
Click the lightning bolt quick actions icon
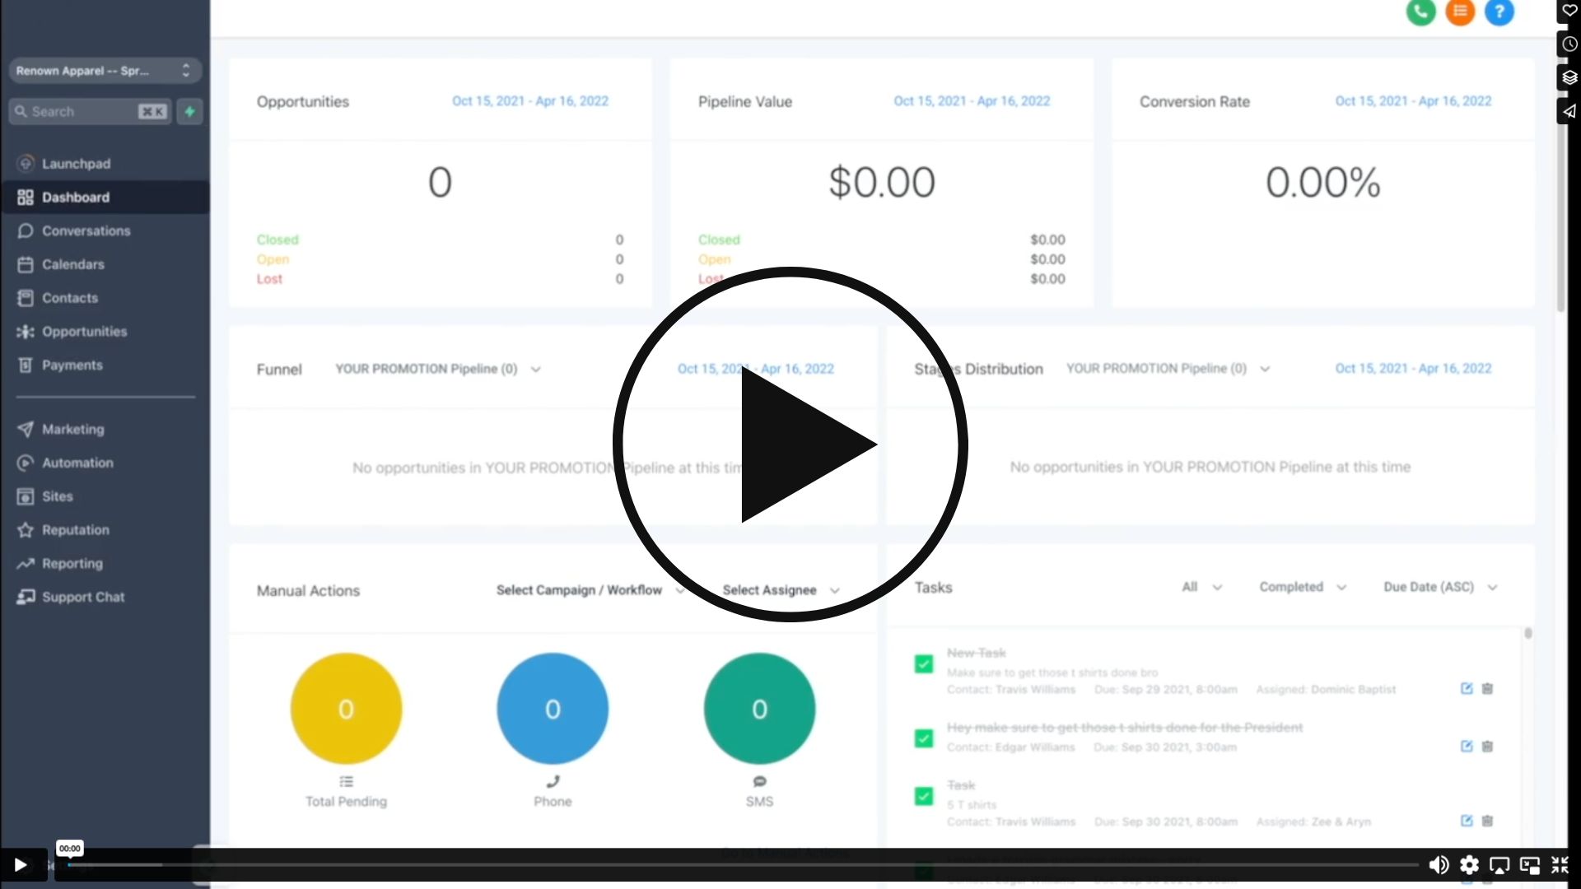(x=189, y=111)
